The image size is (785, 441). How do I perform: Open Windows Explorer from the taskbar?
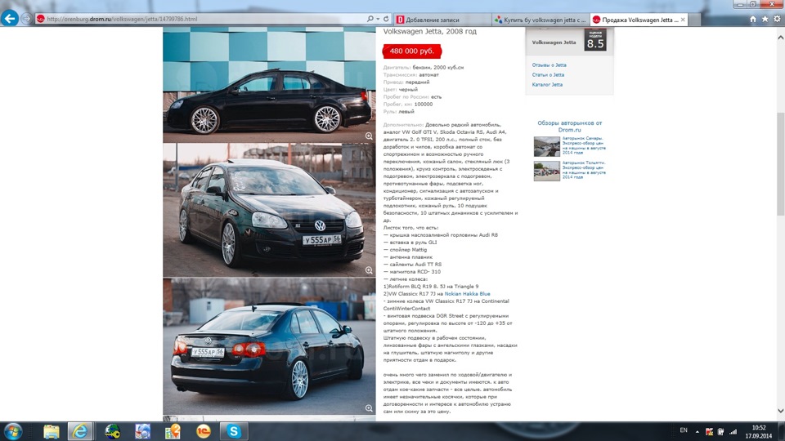pyautogui.click(x=51, y=431)
